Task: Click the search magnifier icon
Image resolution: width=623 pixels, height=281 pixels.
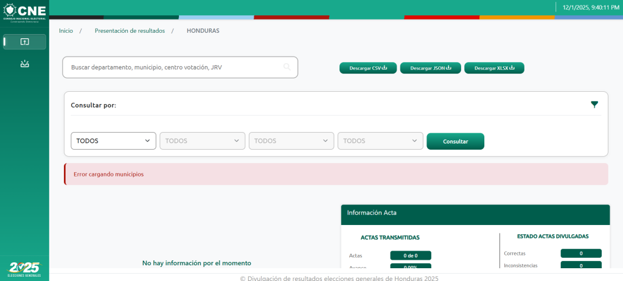Action: tap(287, 67)
